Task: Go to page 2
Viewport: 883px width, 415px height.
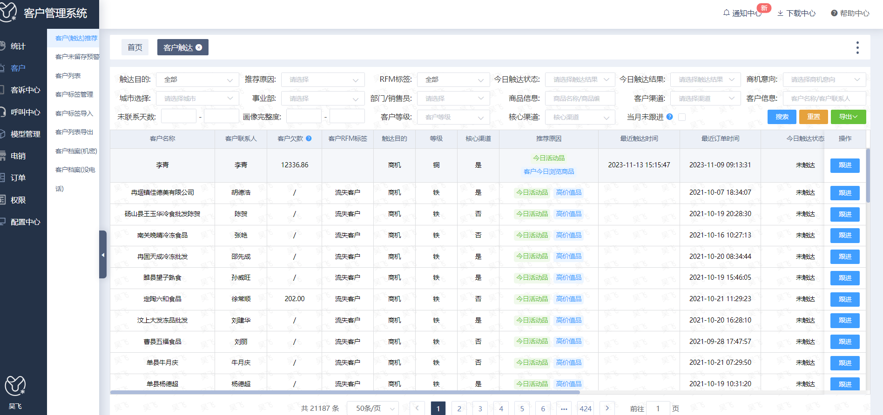Action: pos(459,408)
